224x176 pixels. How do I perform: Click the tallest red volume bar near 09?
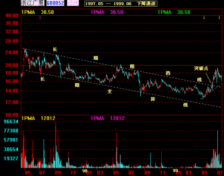tap(56, 145)
